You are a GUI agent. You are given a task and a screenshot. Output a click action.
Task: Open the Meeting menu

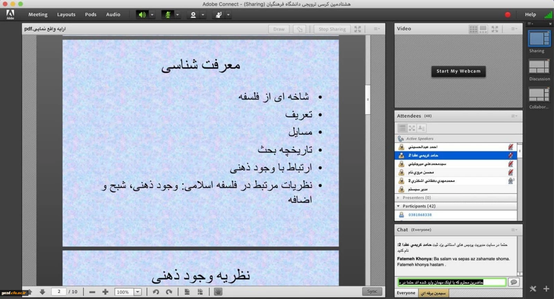click(38, 15)
